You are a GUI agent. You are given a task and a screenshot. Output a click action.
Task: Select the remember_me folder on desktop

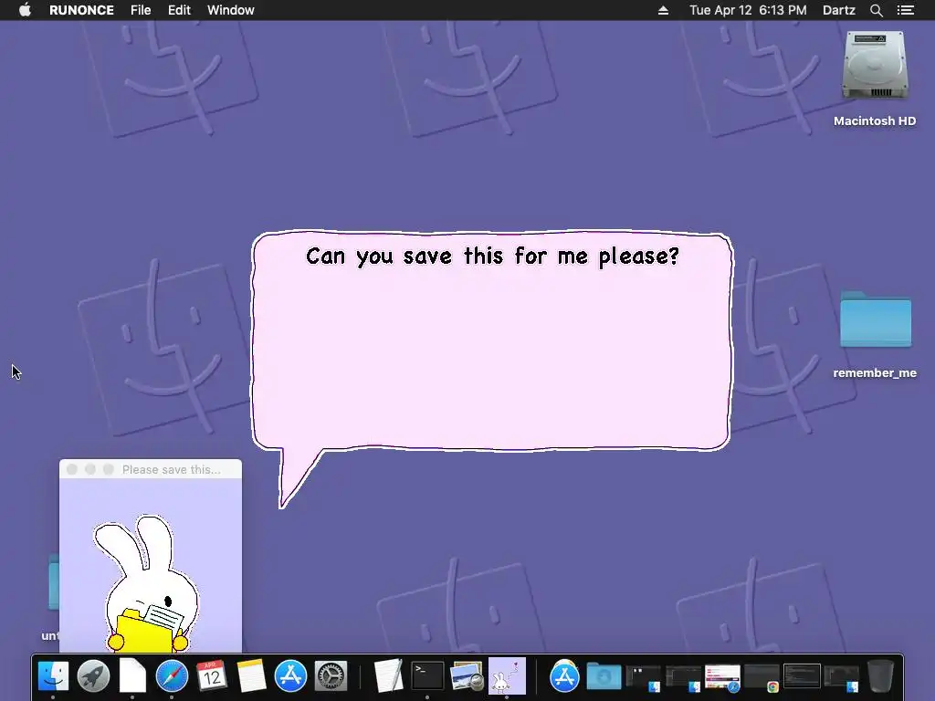tap(876, 319)
